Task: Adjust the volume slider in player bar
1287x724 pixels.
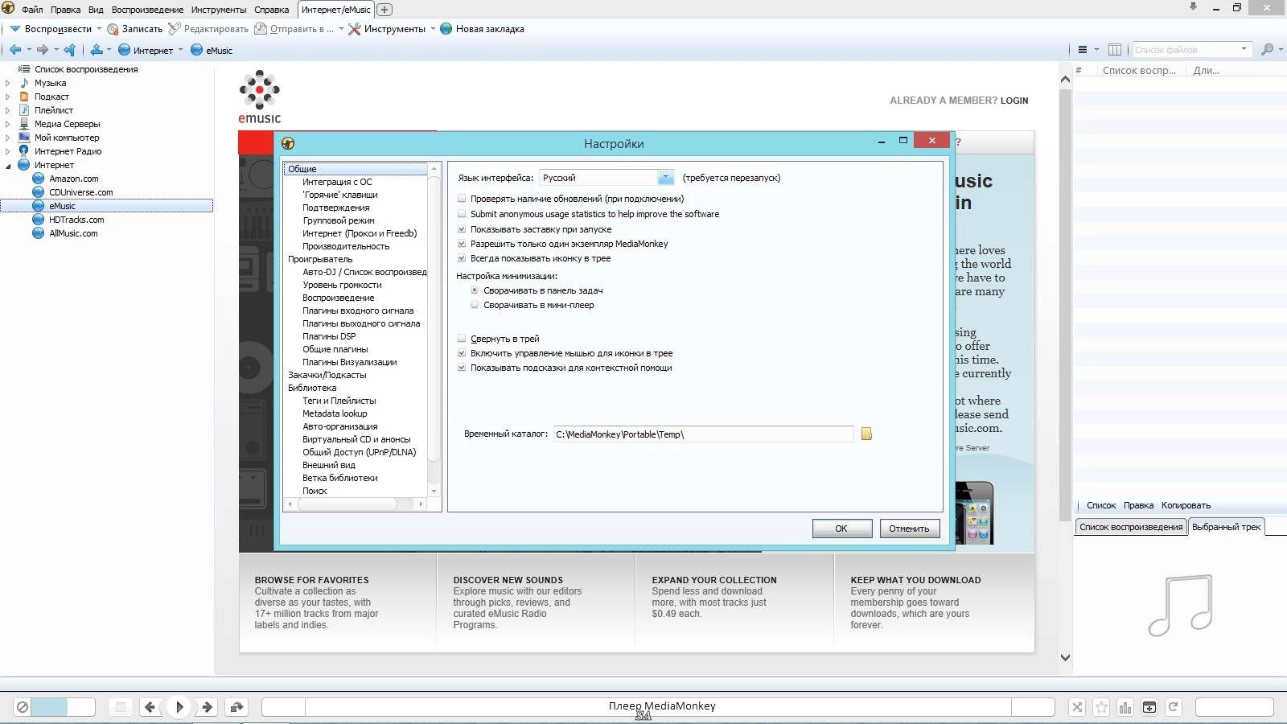Action: [63, 707]
